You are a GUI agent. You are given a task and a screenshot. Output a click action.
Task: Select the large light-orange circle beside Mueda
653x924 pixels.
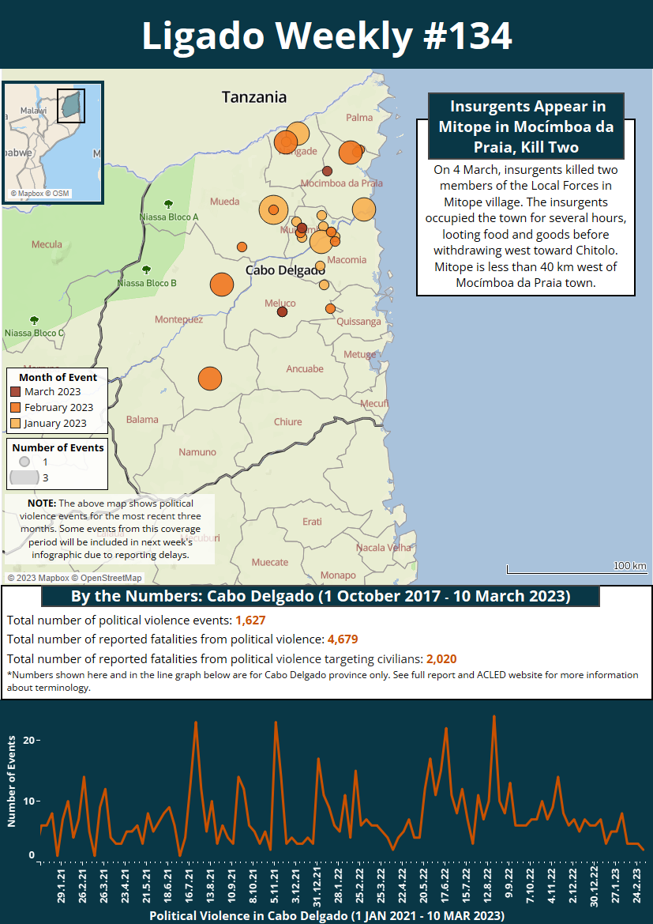[x=273, y=209]
